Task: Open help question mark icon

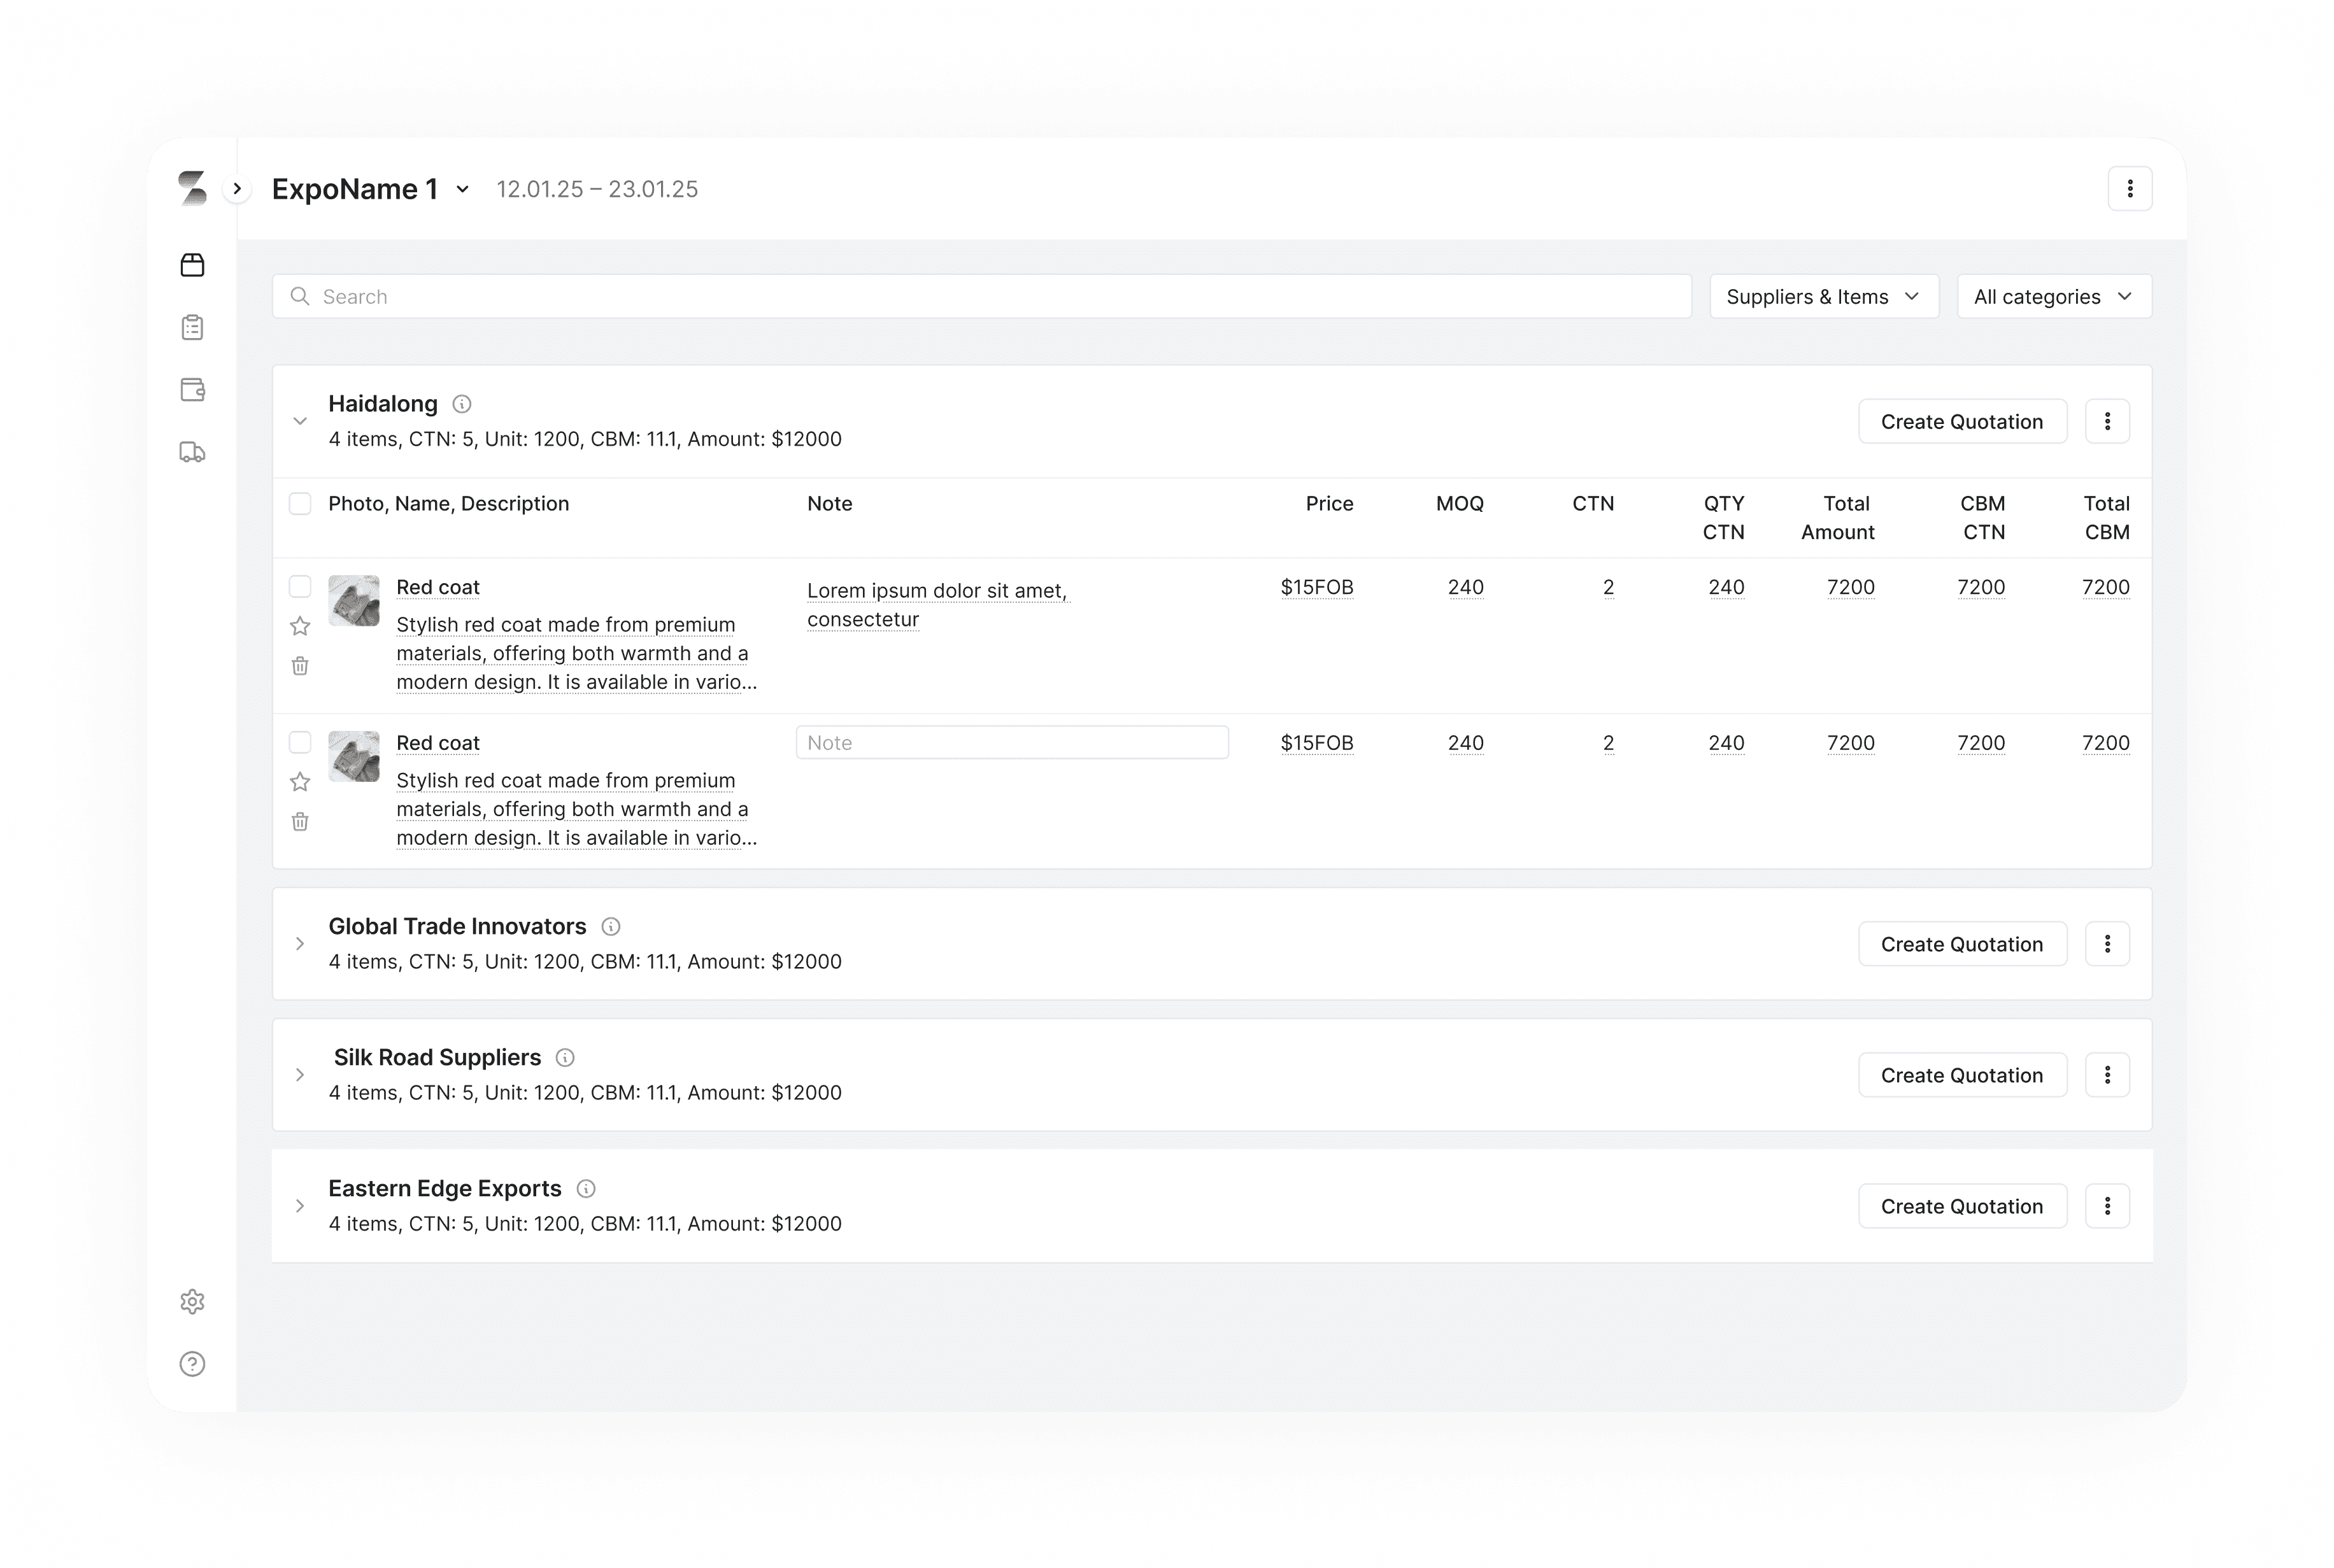Action: (x=192, y=1364)
